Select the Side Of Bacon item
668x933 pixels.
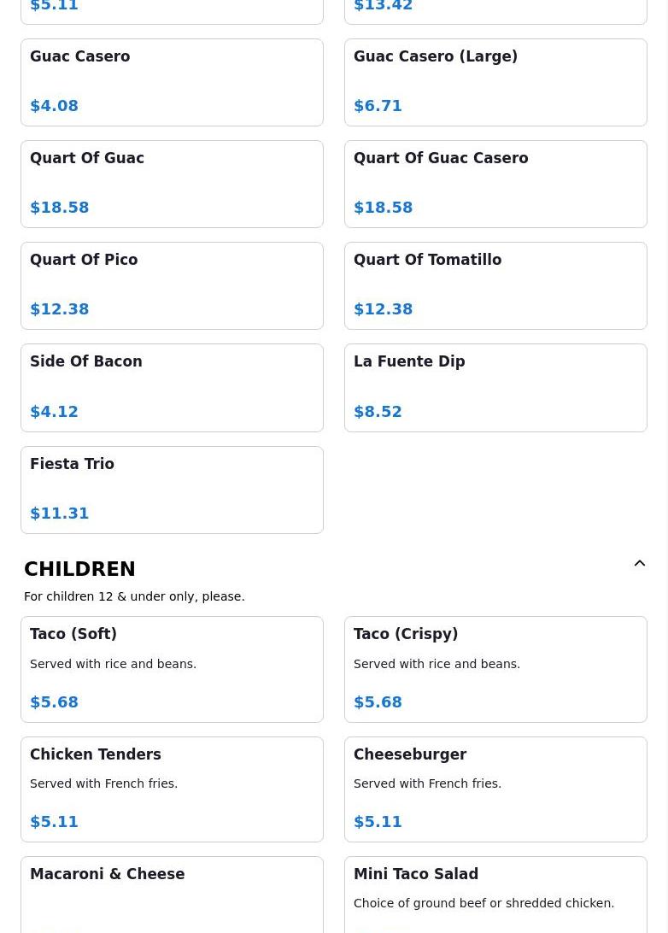pyautogui.click(x=172, y=387)
